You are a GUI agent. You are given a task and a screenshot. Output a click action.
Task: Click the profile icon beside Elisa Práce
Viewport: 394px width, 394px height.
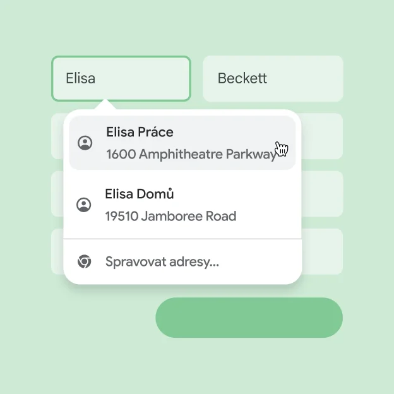[x=85, y=143]
